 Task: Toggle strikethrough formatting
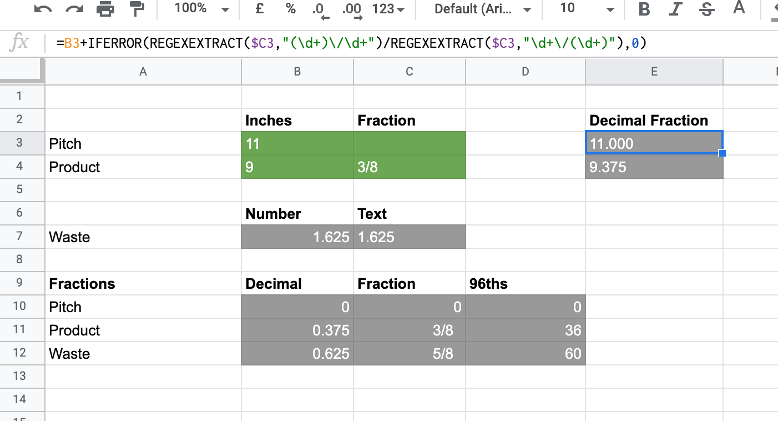[x=706, y=9]
